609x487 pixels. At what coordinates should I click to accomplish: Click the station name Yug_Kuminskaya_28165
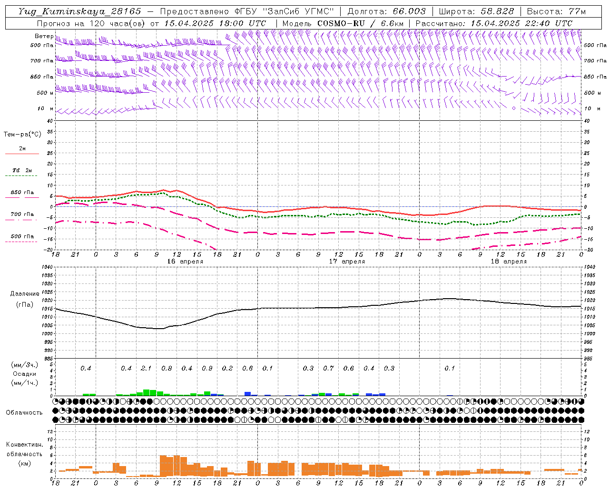click(x=79, y=11)
